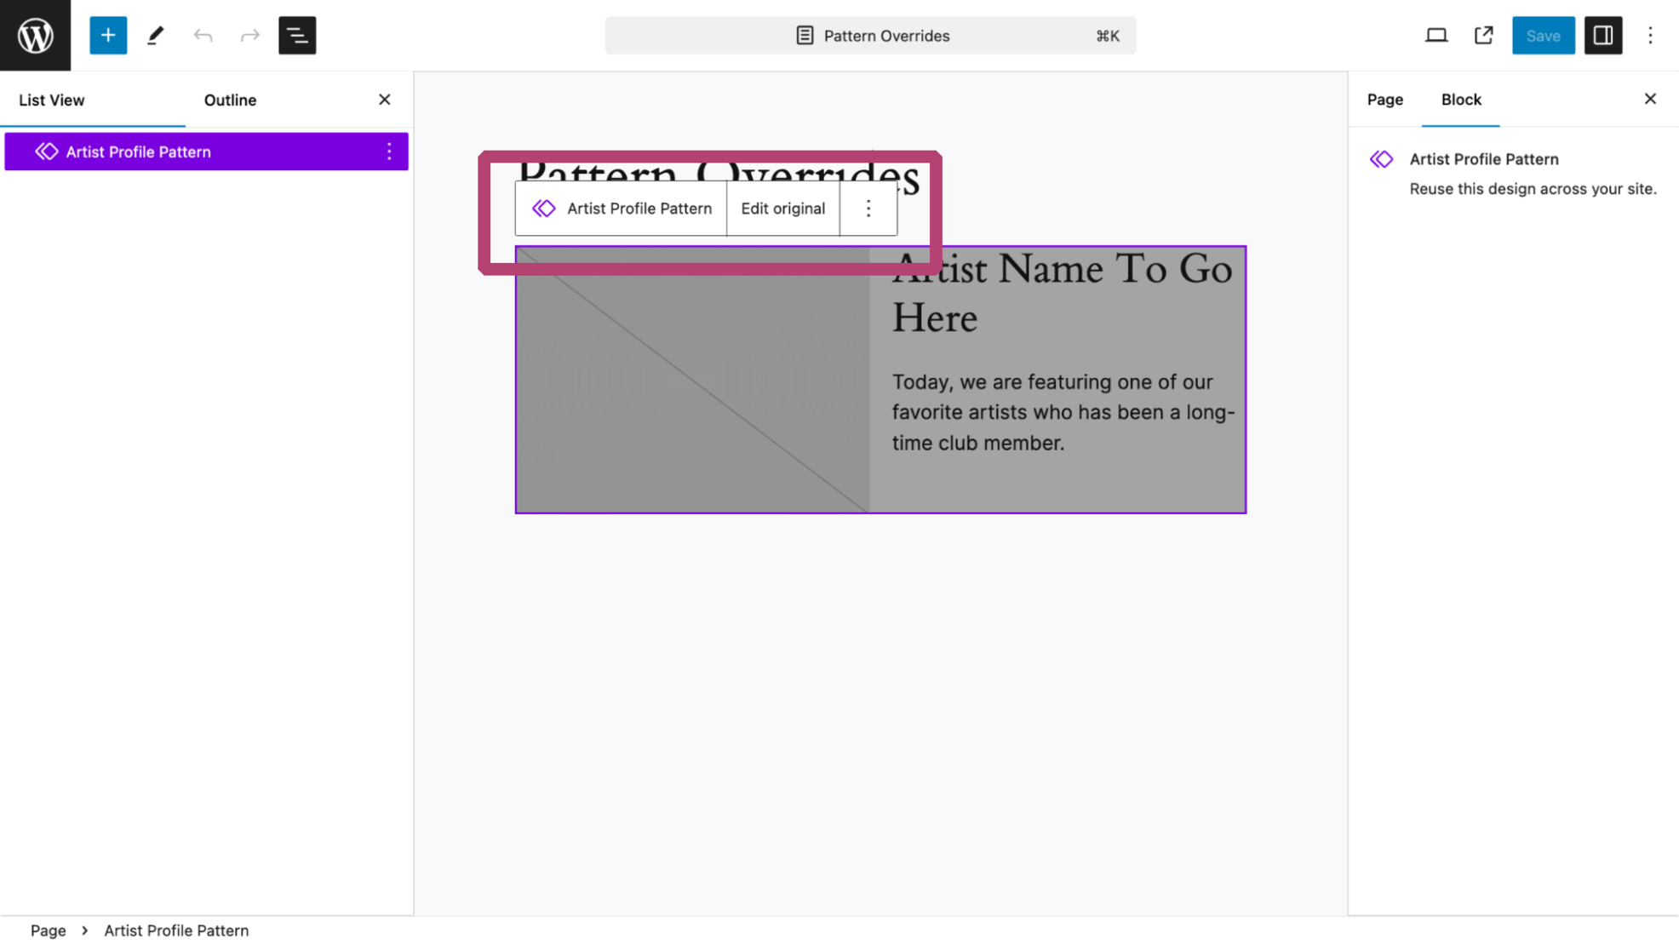Viewport: 1679px width, 945px height.
Task: Click Edit original in the block toolbar
Action: pos(782,208)
